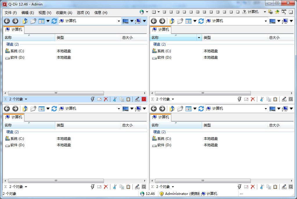The height and width of the screenshot is (199, 297).
Task: Click the magnifier zoom icon in the top toolbar
Action: pos(284,12)
